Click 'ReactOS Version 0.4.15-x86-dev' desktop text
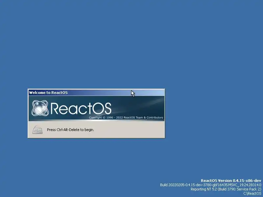Screen dimensions: 263x197 231,181
